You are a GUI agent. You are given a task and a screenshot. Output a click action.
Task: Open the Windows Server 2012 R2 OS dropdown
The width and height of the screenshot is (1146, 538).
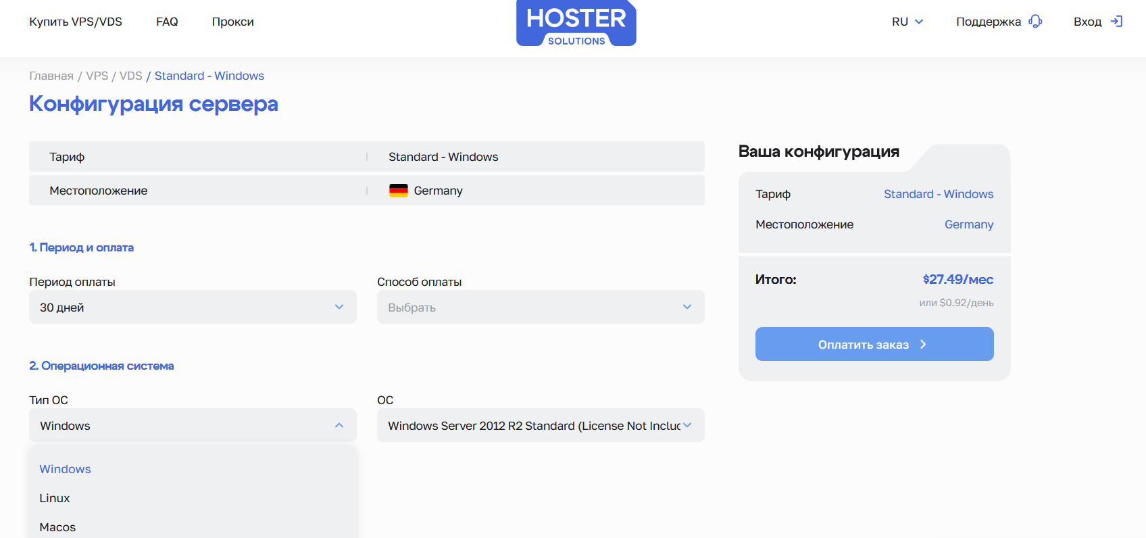[540, 425]
